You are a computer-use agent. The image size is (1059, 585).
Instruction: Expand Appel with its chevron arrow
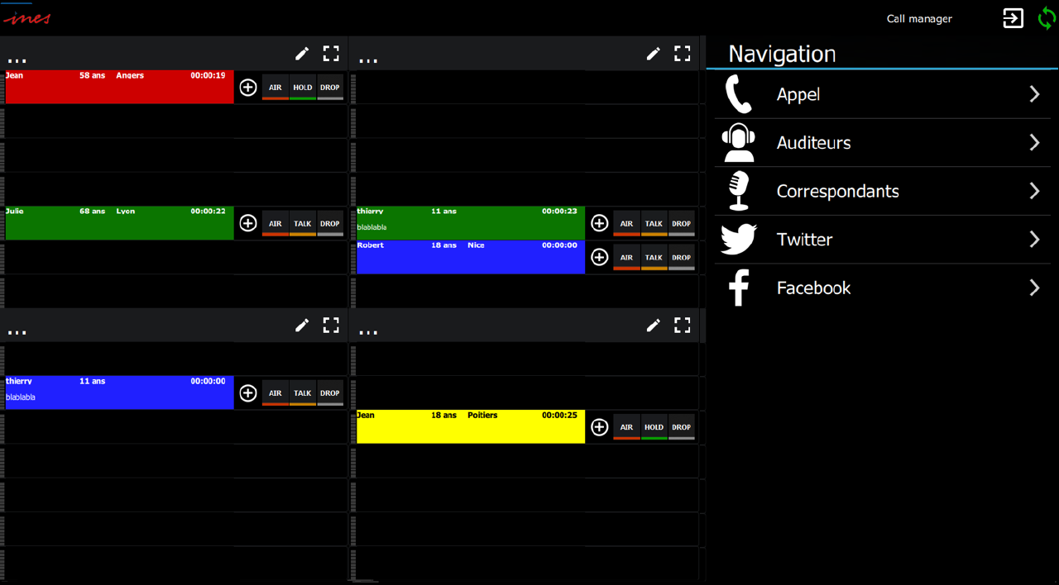click(x=1034, y=94)
